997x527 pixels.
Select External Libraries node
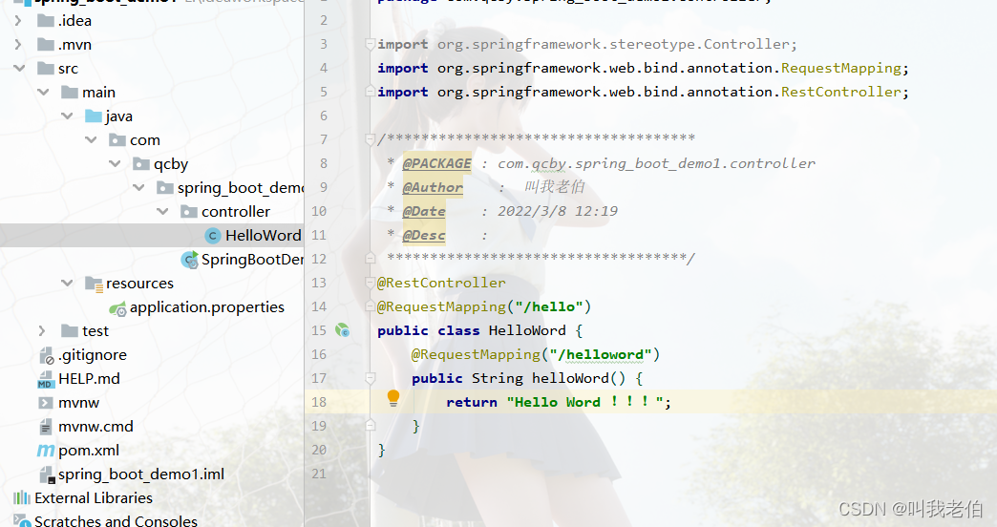(x=94, y=497)
